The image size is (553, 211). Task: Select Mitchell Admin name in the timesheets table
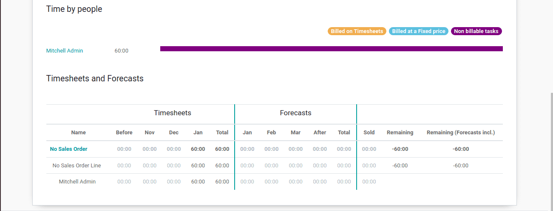coord(77,182)
